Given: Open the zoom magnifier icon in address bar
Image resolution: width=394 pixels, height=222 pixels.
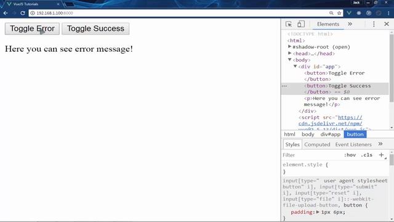Looking at the screenshot, I should tap(331, 13).
